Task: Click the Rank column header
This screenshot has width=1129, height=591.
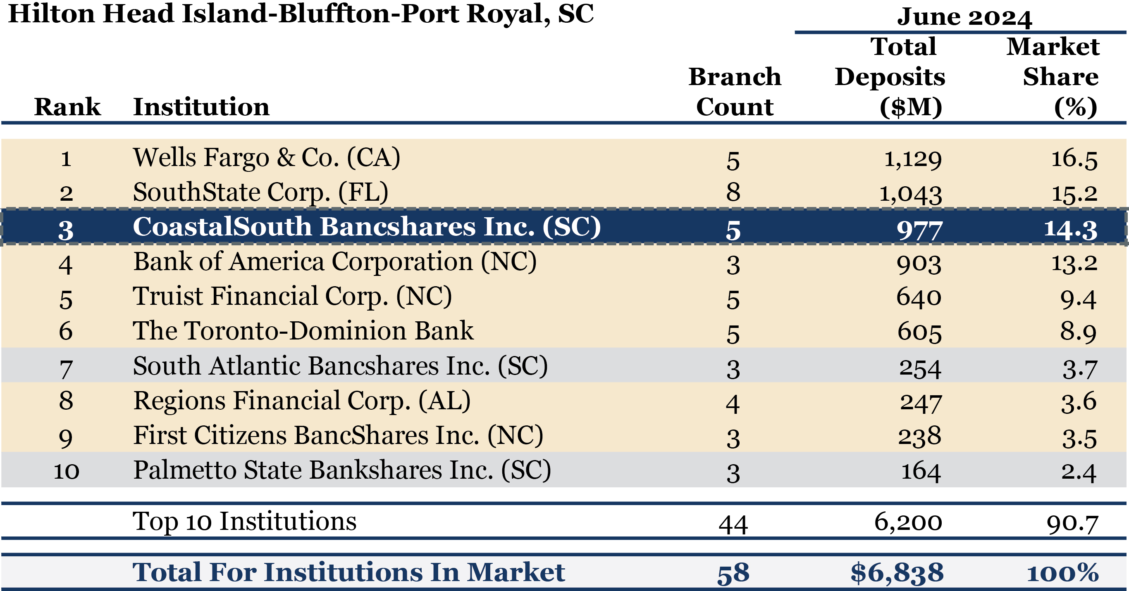Action: tap(67, 107)
